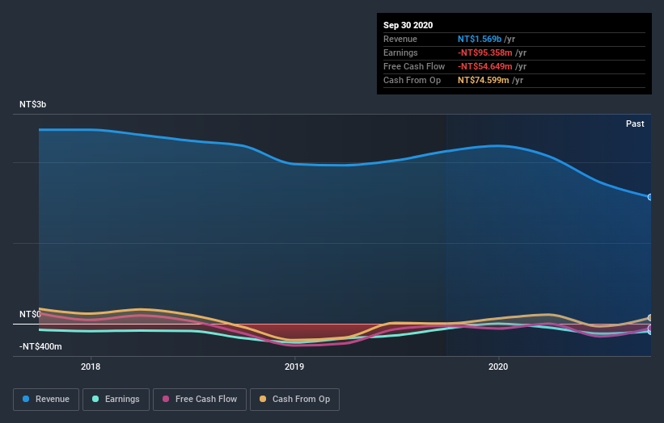Click the Revenue row label in tooltip
The height and width of the screenshot is (423, 664).
(x=400, y=39)
